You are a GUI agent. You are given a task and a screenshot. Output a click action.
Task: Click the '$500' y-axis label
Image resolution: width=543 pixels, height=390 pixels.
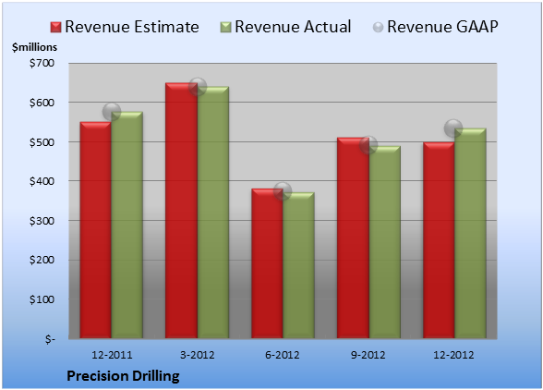click(x=42, y=142)
